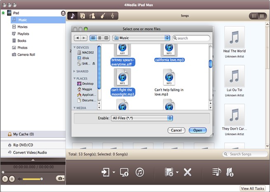Open the Music folder dropdown
270x192 pixels.
141,38
